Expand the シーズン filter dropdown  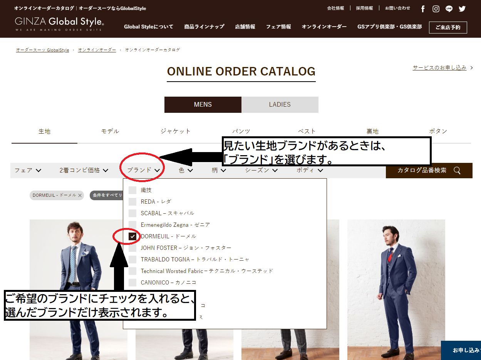pyautogui.click(x=261, y=170)
